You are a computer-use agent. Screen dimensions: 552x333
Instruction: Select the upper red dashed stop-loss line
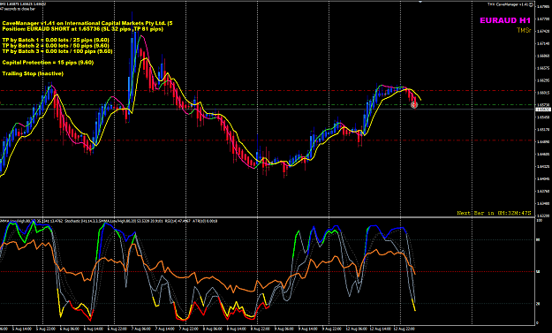tap(268, 91)
